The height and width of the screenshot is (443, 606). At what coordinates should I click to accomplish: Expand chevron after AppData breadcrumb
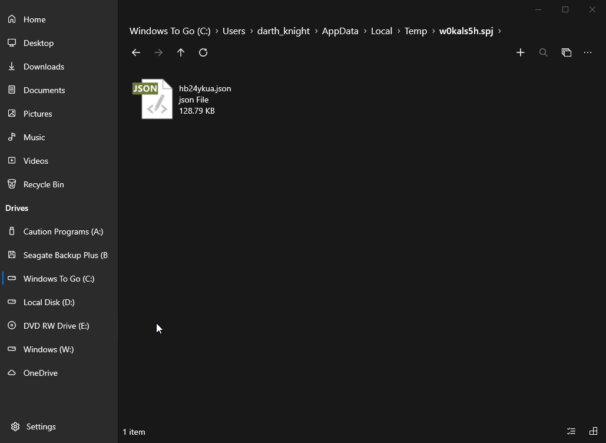tap(365, 31)
